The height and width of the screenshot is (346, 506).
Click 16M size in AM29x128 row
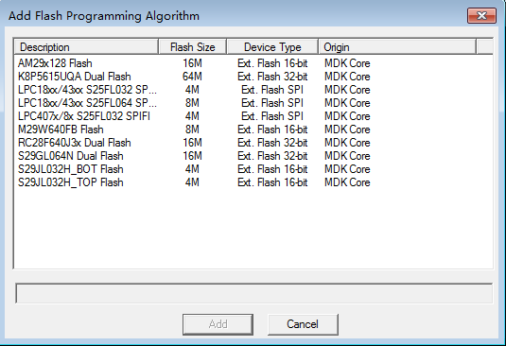click(192, 63)
